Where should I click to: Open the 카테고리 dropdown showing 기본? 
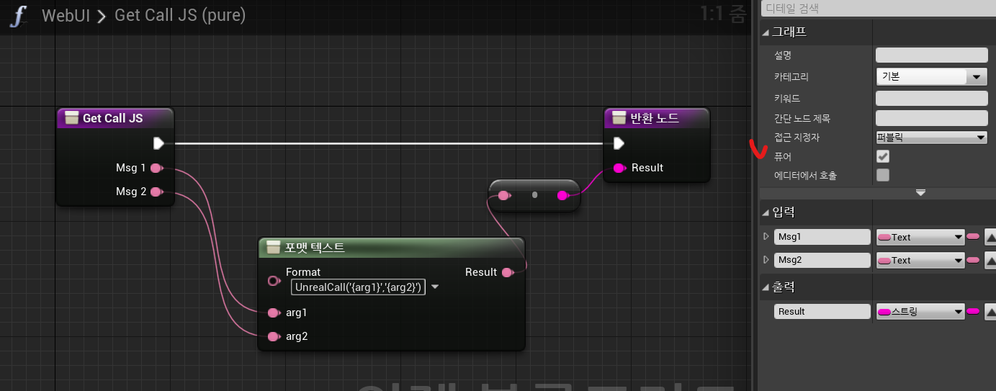931,76
